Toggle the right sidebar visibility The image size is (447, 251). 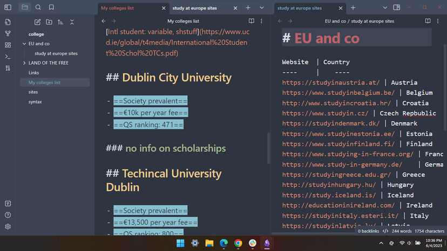point(397,8)
